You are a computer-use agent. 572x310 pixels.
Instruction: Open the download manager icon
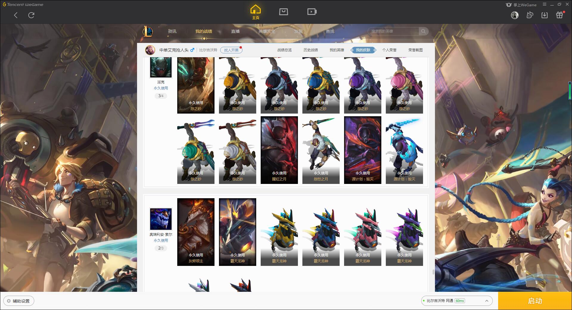(545, 15)
